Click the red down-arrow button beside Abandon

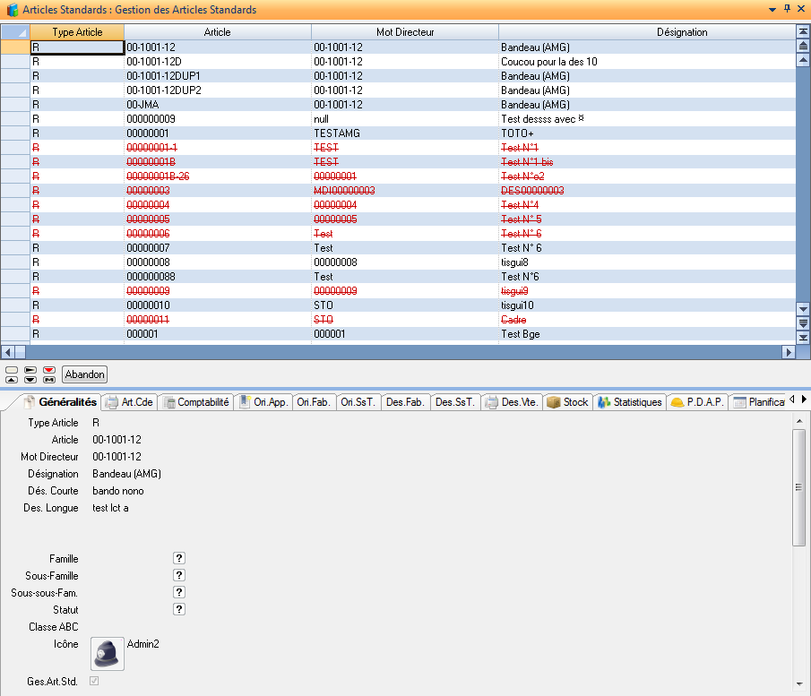tap(49, 369)
